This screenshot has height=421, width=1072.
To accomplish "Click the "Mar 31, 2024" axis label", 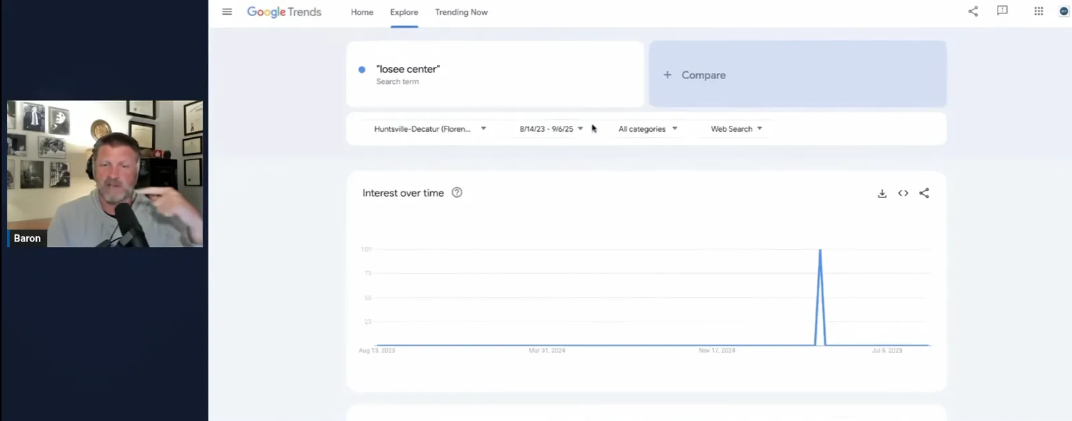I will [547, 351].
